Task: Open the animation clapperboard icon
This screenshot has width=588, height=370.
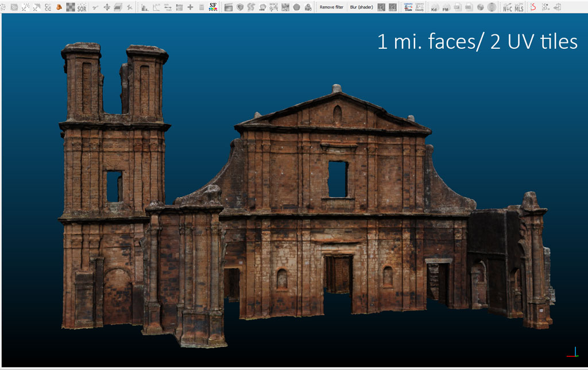Action: 229,7
